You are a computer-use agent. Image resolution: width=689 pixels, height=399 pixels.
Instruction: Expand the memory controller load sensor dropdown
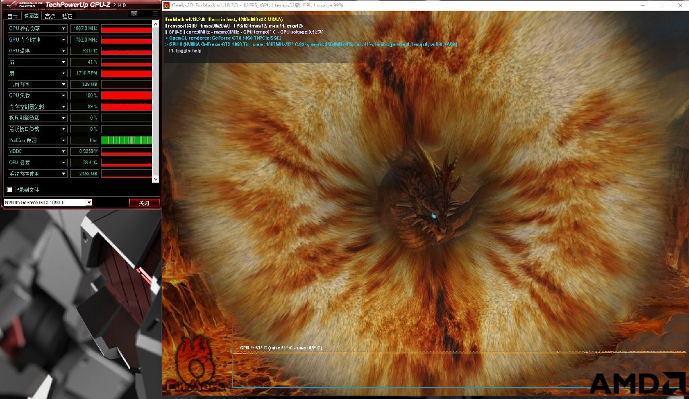click(63, 107)
